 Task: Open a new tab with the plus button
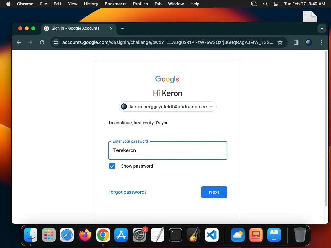[123, 28]
